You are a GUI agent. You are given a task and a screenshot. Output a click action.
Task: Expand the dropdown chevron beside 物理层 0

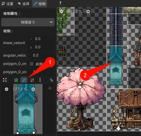click(51, 22)
